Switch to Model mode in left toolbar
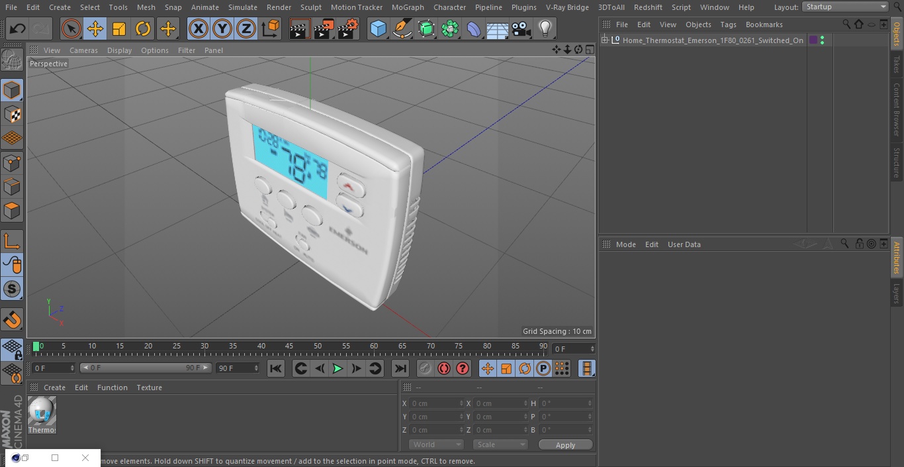The width and height of the screenshot is (904, 467). click(x=12, y=90)
